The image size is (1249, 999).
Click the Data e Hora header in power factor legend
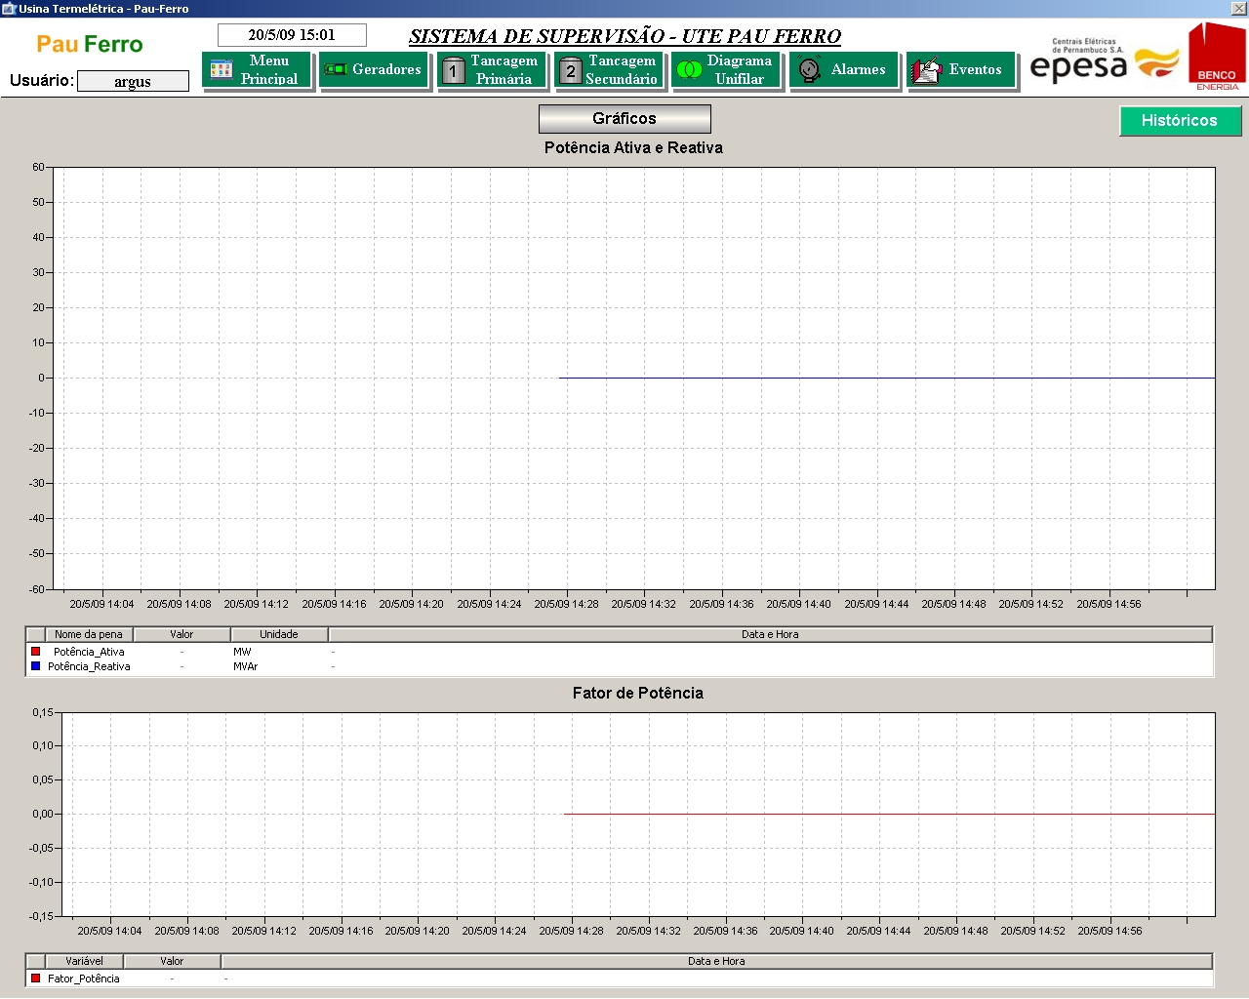point(716,961)
